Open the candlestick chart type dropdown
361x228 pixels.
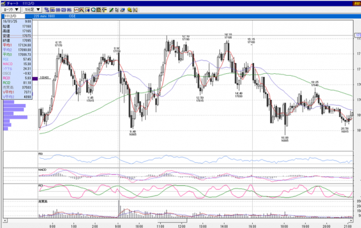[11, 10]
